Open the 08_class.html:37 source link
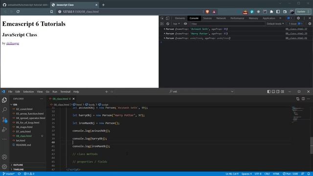The width and height of the screenshot is (313, 176). pyautogui.click(x=296, y=29)
